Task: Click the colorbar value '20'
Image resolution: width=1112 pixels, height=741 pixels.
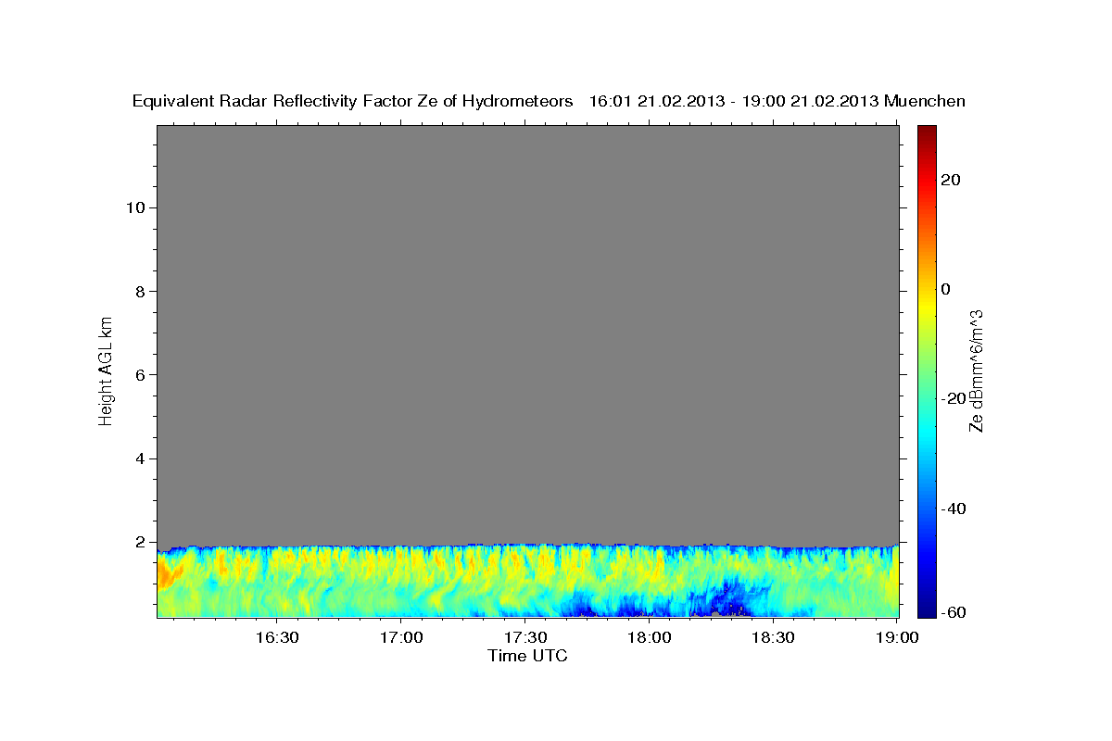Action: click(x=950, y=180)
